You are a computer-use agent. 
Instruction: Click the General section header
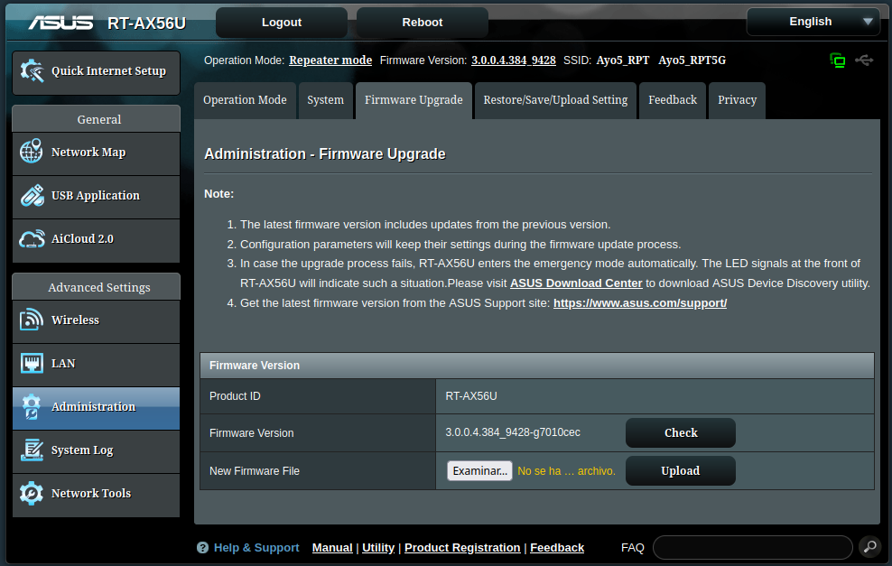coord(96,119)
